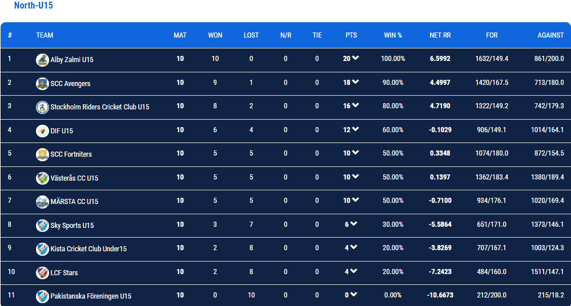Click the Alby Zalmi U15 team logo
This screenshot has height=306, width=571.
tap(42, 60)
